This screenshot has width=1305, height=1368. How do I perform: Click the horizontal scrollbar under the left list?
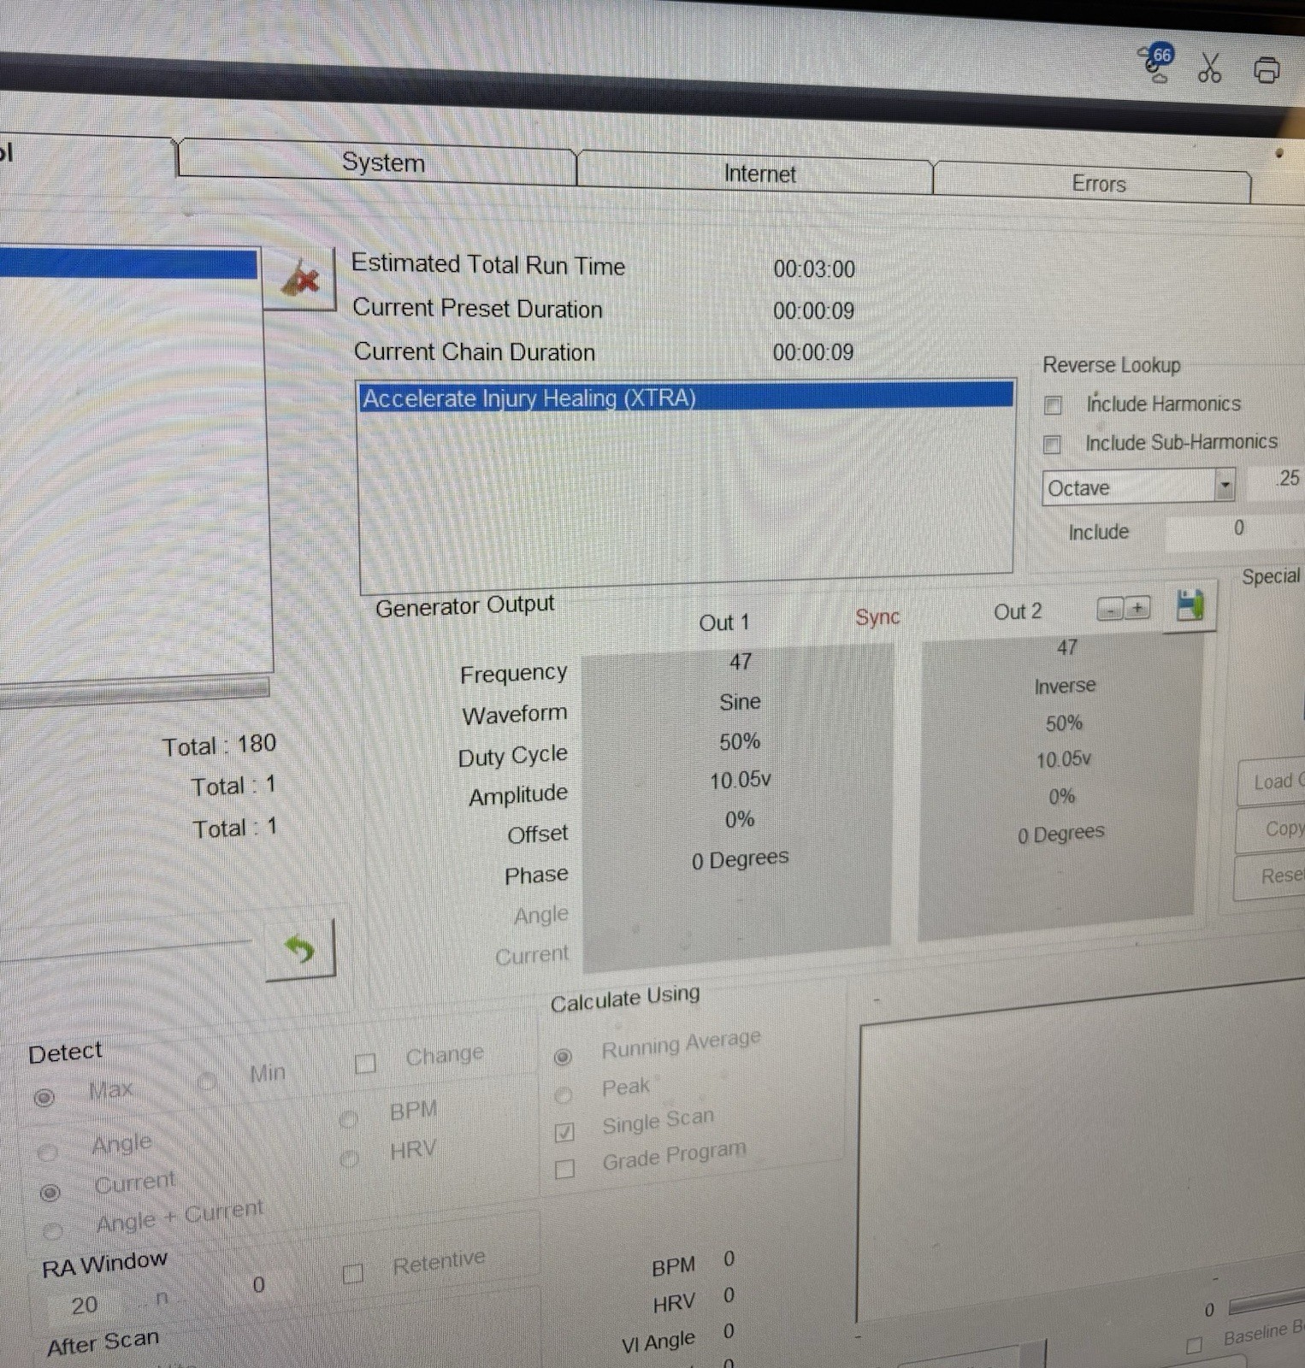click(x=134, y=691)
